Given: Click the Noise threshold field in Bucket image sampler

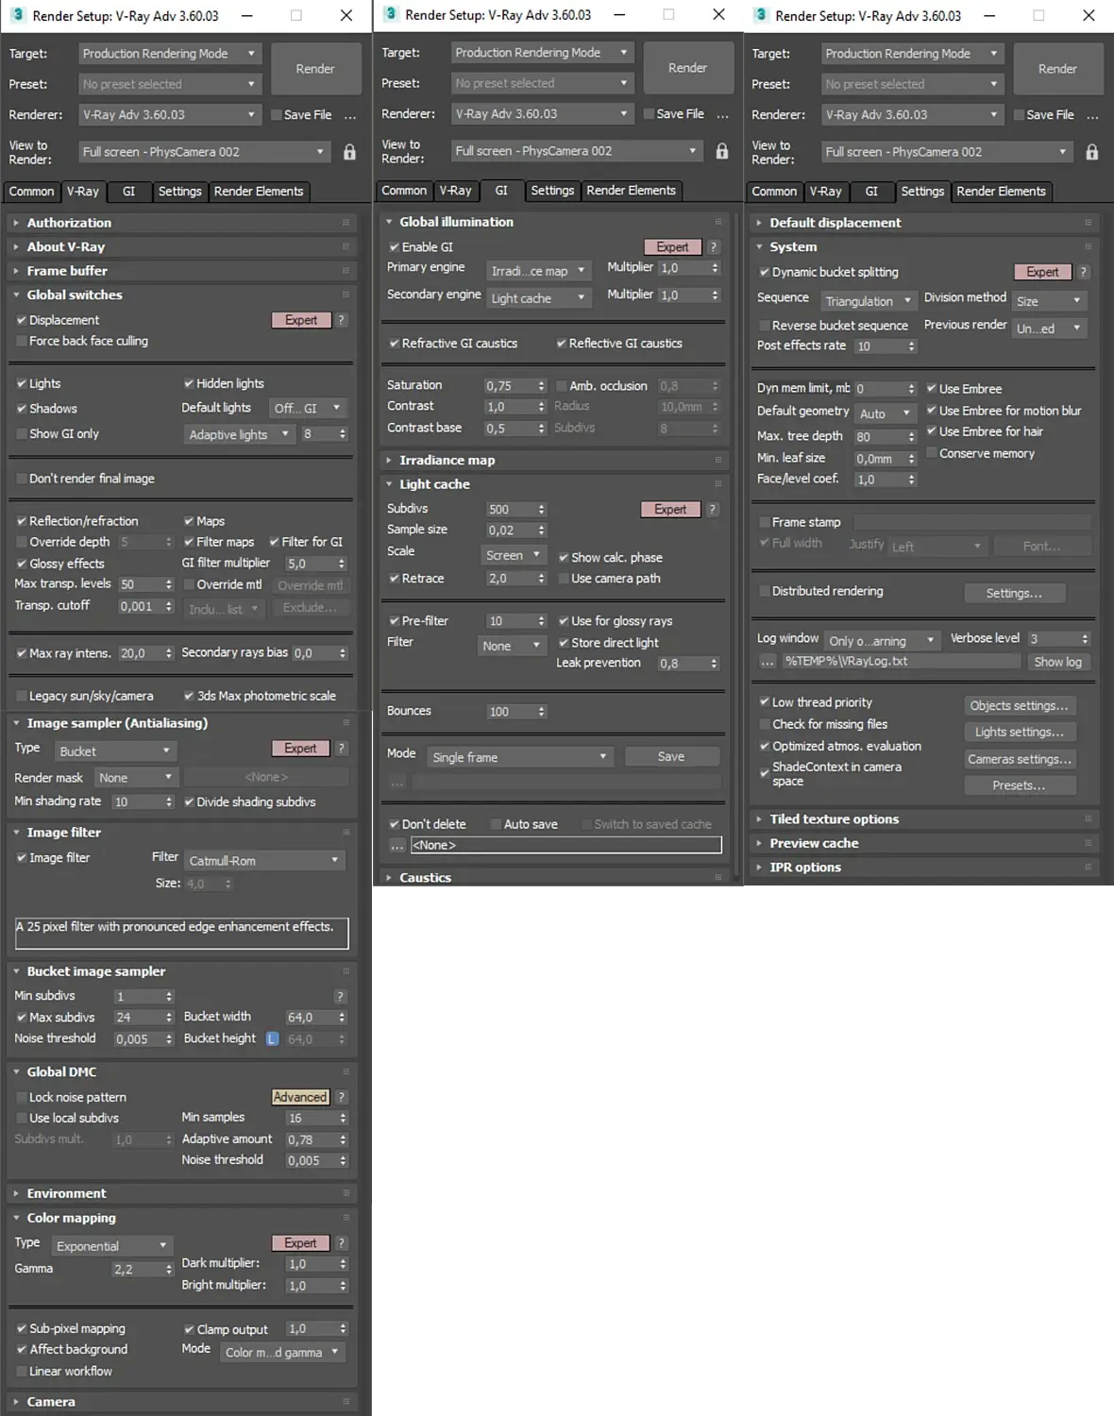Looking at the screenshot, I should 138,1039.
